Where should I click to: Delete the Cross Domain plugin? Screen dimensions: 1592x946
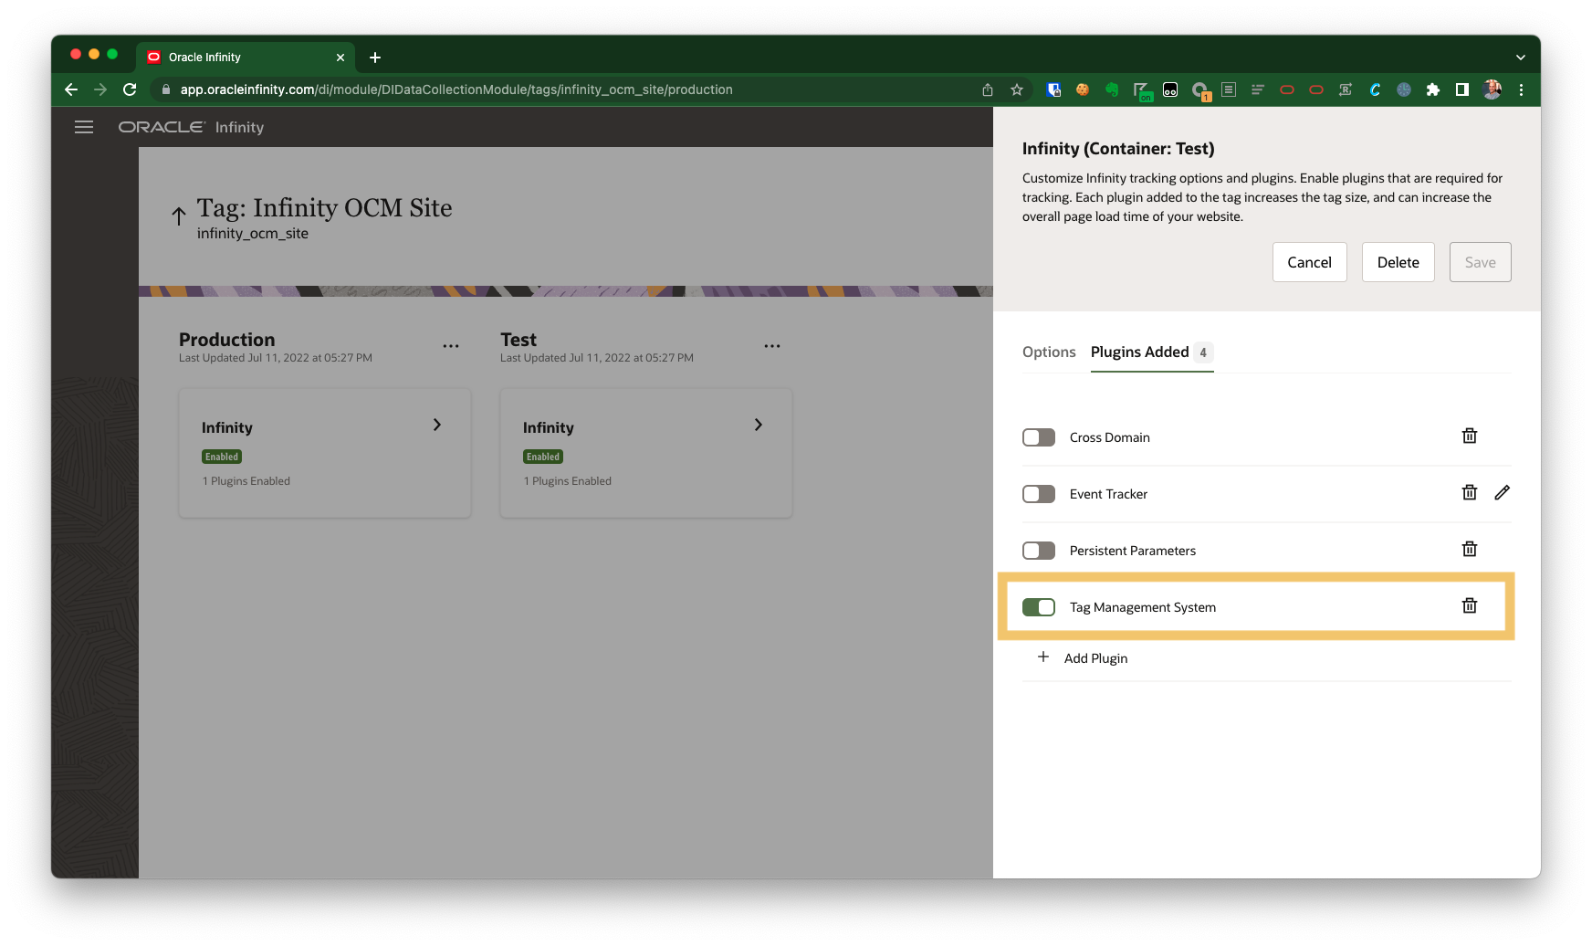pos(1469,436)
